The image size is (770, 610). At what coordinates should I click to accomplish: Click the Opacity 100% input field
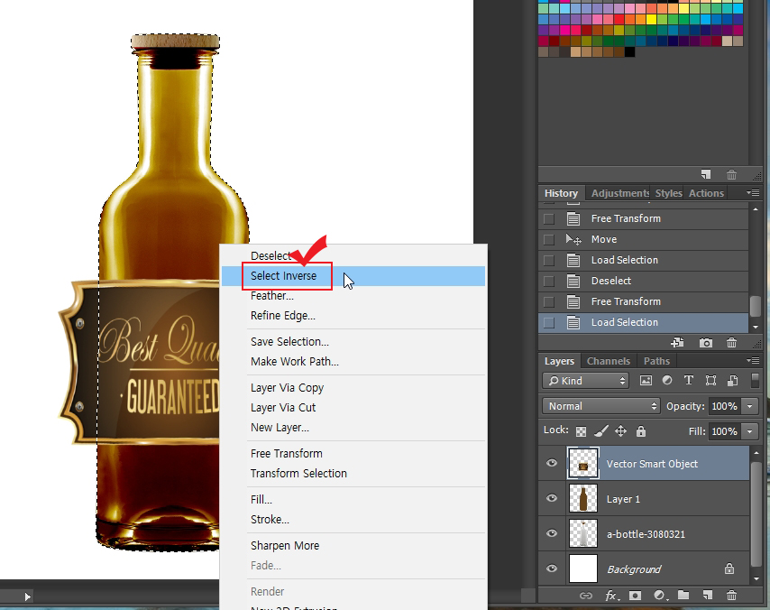tap(724, 406)
